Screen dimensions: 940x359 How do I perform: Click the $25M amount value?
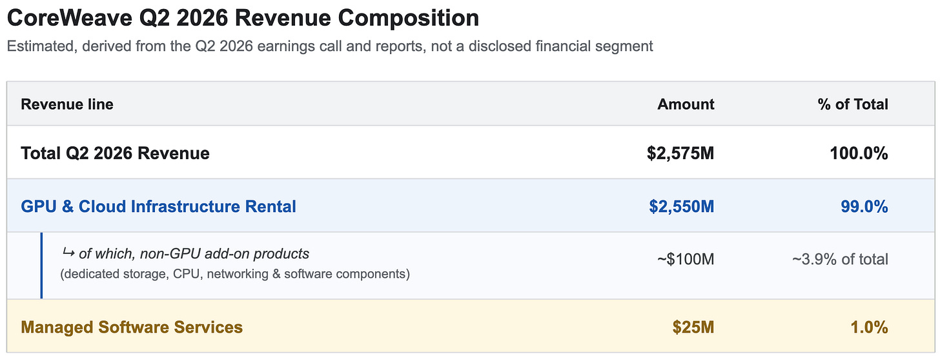pyautogui.click(x=693, y=327)
